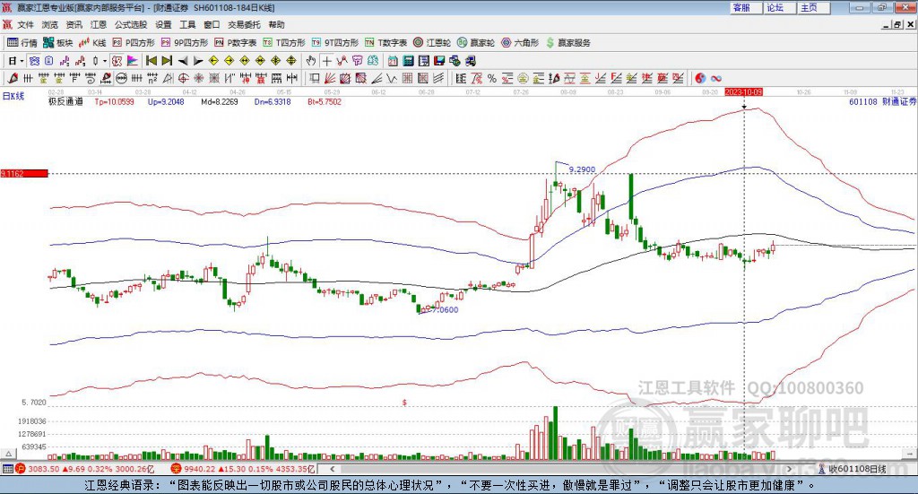Open the 资讯 menu
The width and height of the screenshot is (918, 494).
74,24
